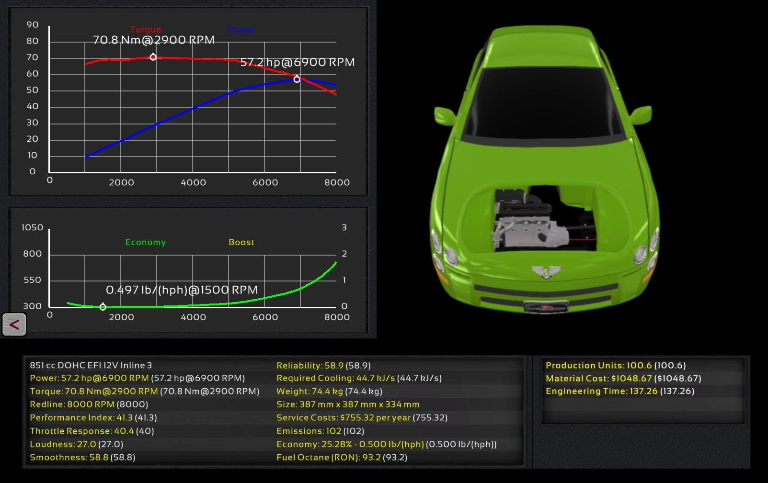Click the winged emblem on the car's nose
The width and height of the screenshot is (768, 483).
tap(546, 272)
